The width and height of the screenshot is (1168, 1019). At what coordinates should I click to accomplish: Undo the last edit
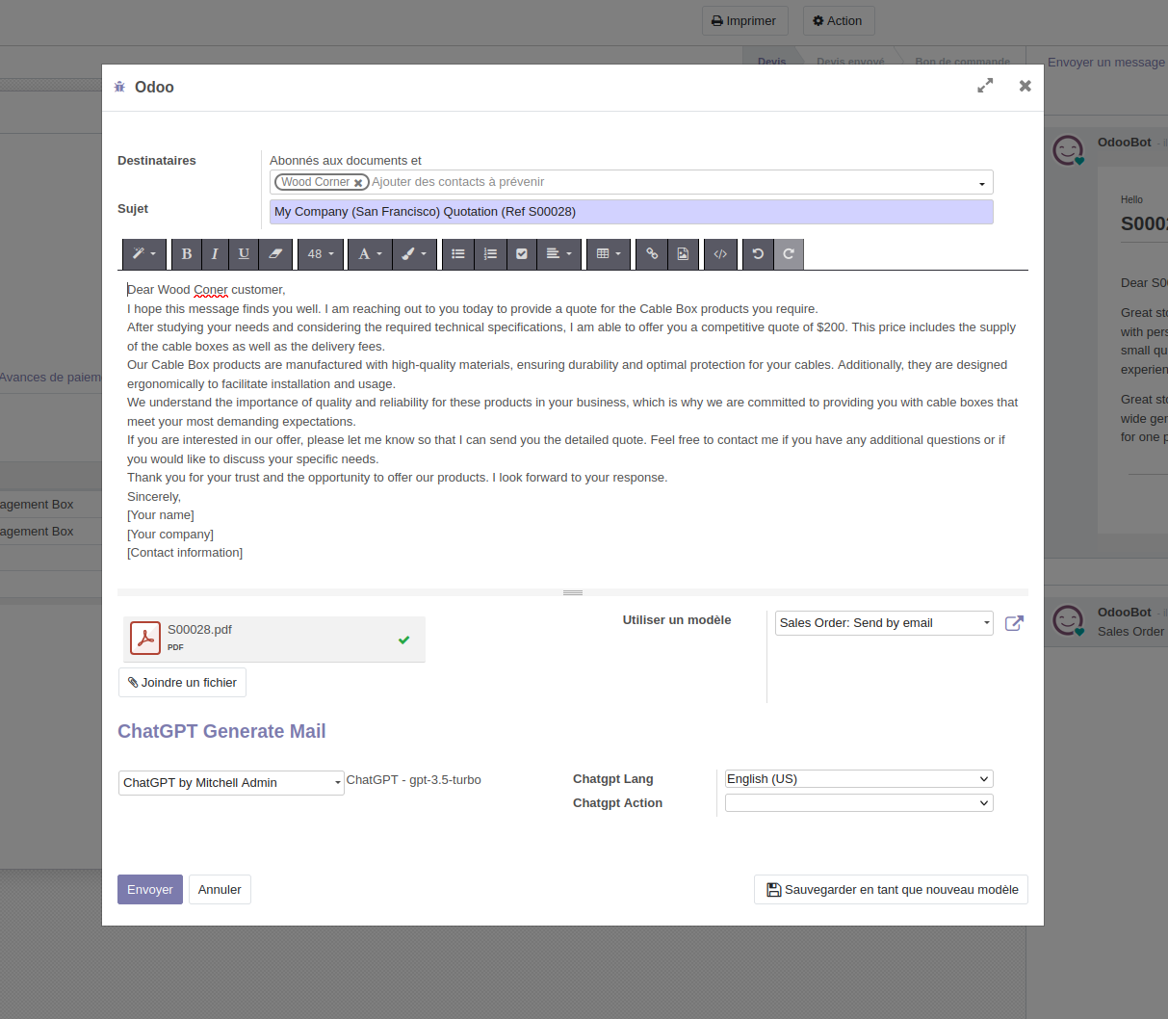click(x=758, y=254)
